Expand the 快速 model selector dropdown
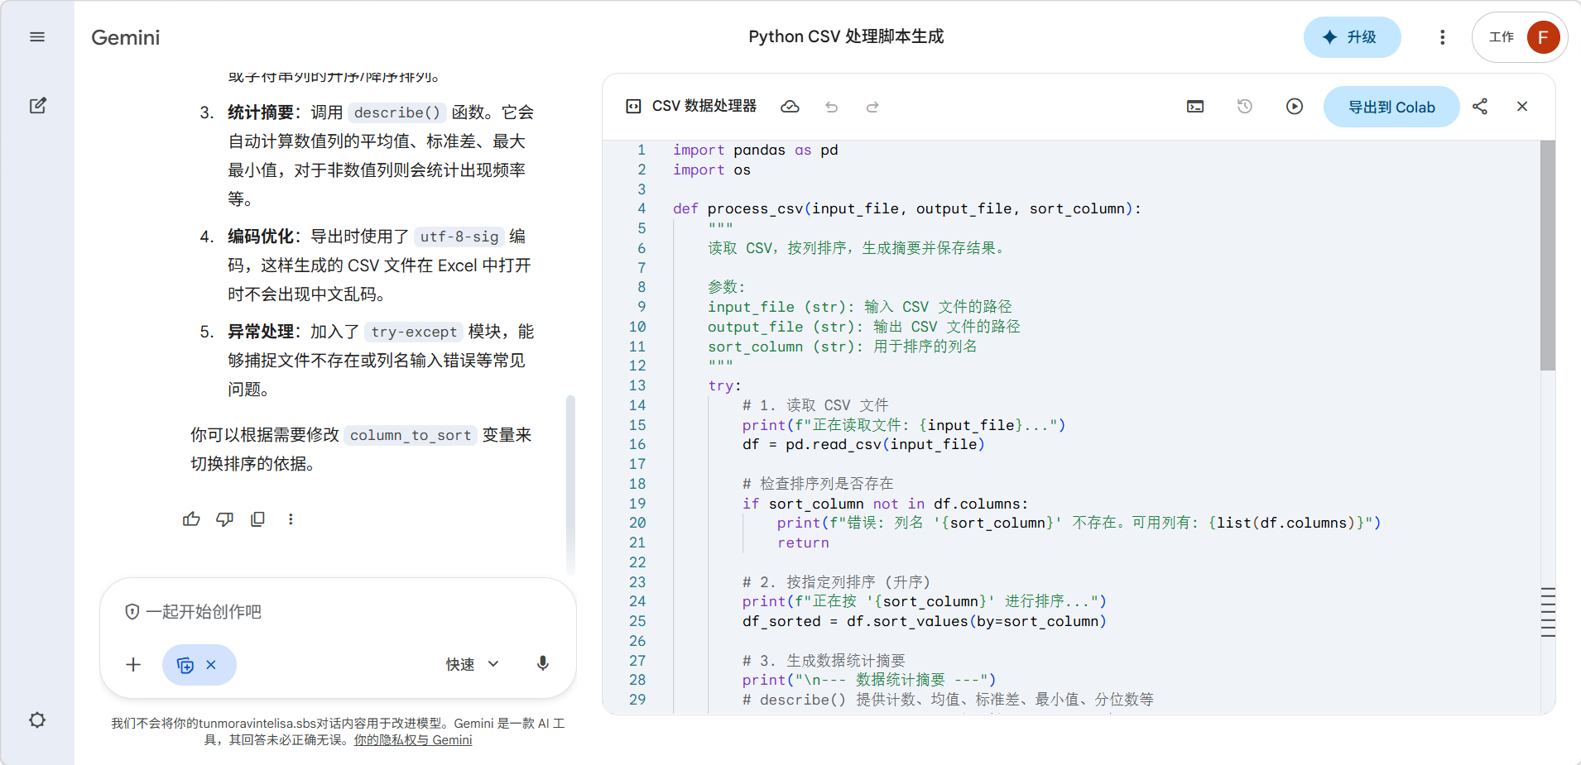 [x=473, y=664]
